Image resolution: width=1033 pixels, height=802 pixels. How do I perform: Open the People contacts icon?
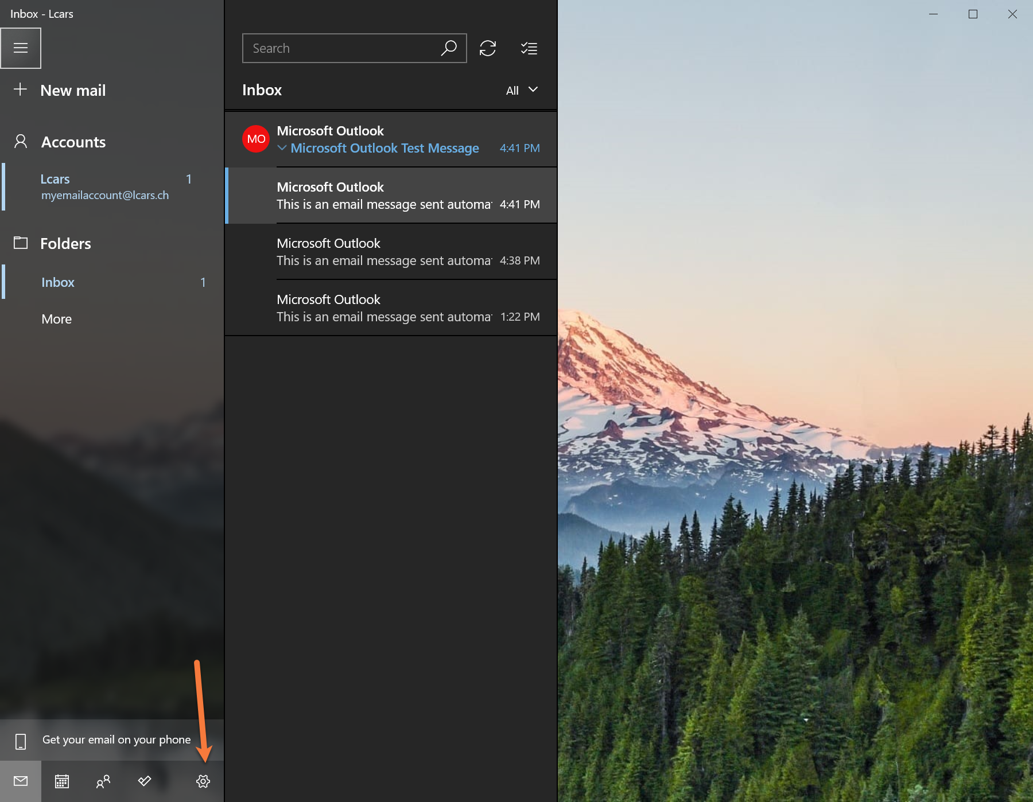(x=103, y=781)
